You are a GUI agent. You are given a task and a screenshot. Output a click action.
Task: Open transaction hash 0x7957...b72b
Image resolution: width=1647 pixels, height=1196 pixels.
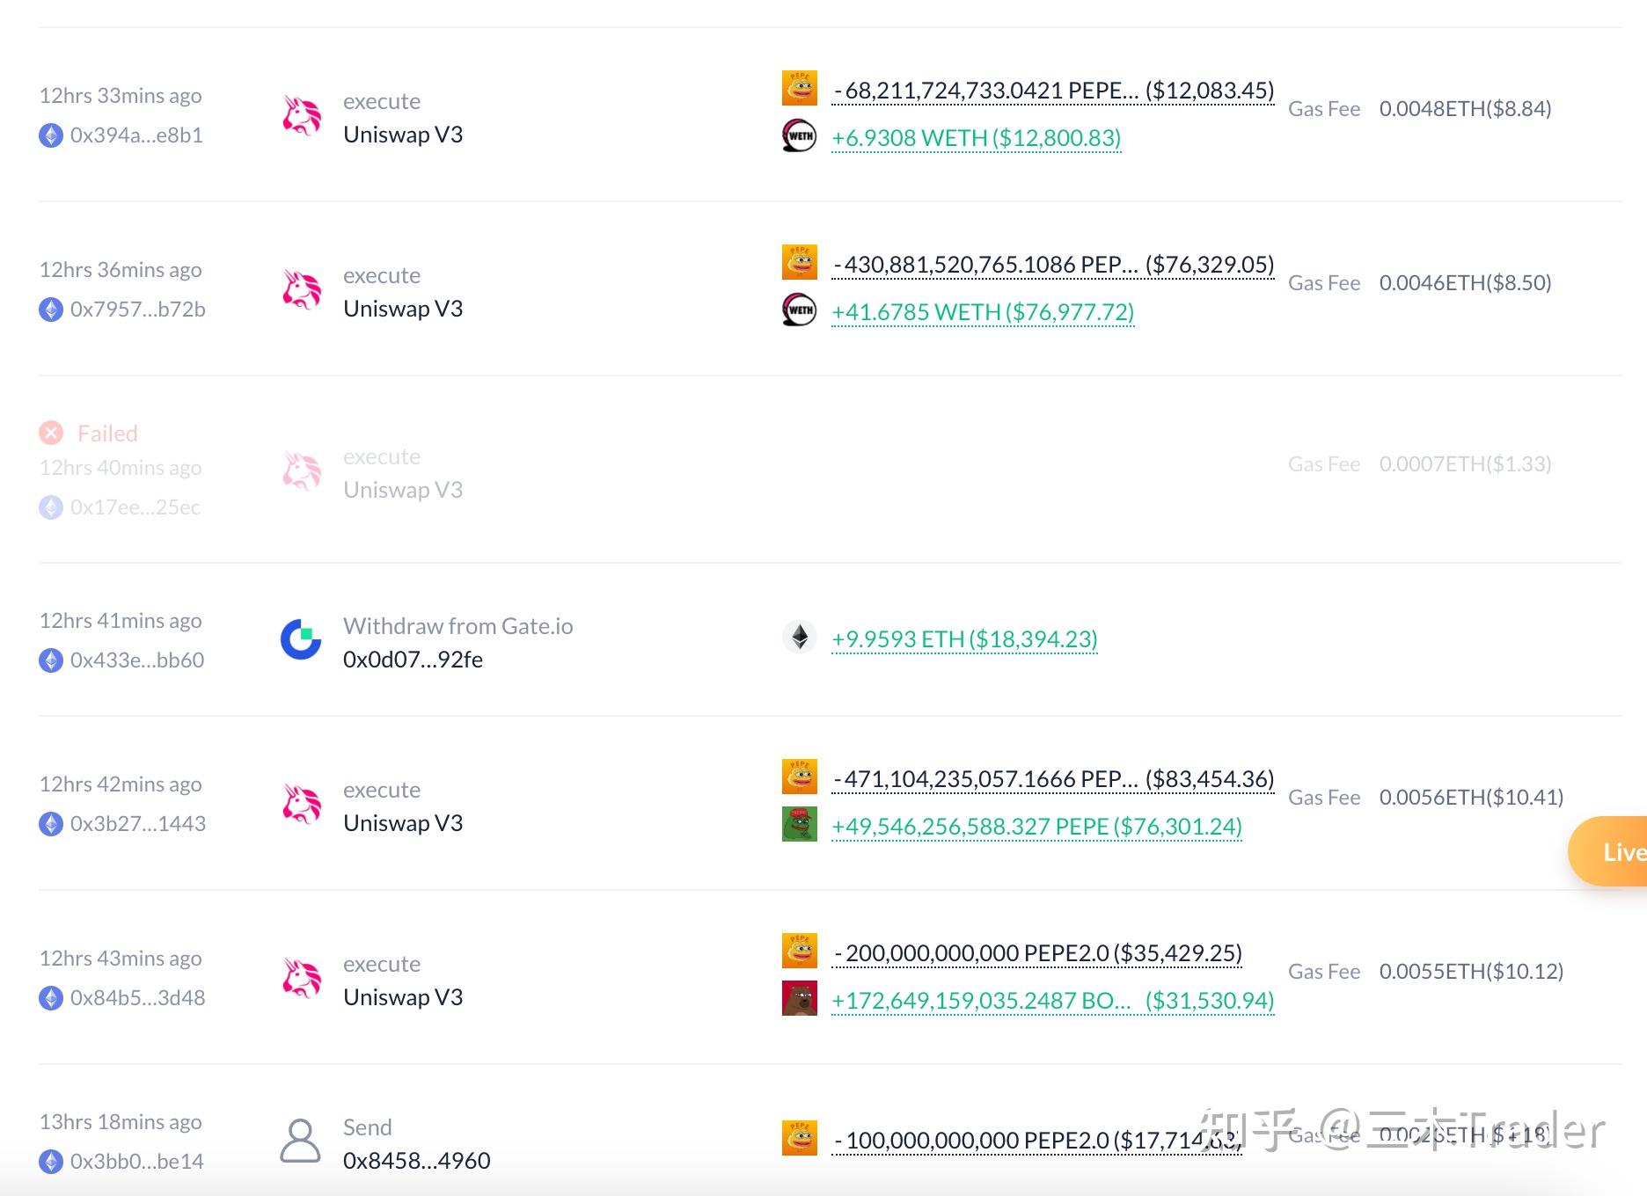(x=138, y=310)
